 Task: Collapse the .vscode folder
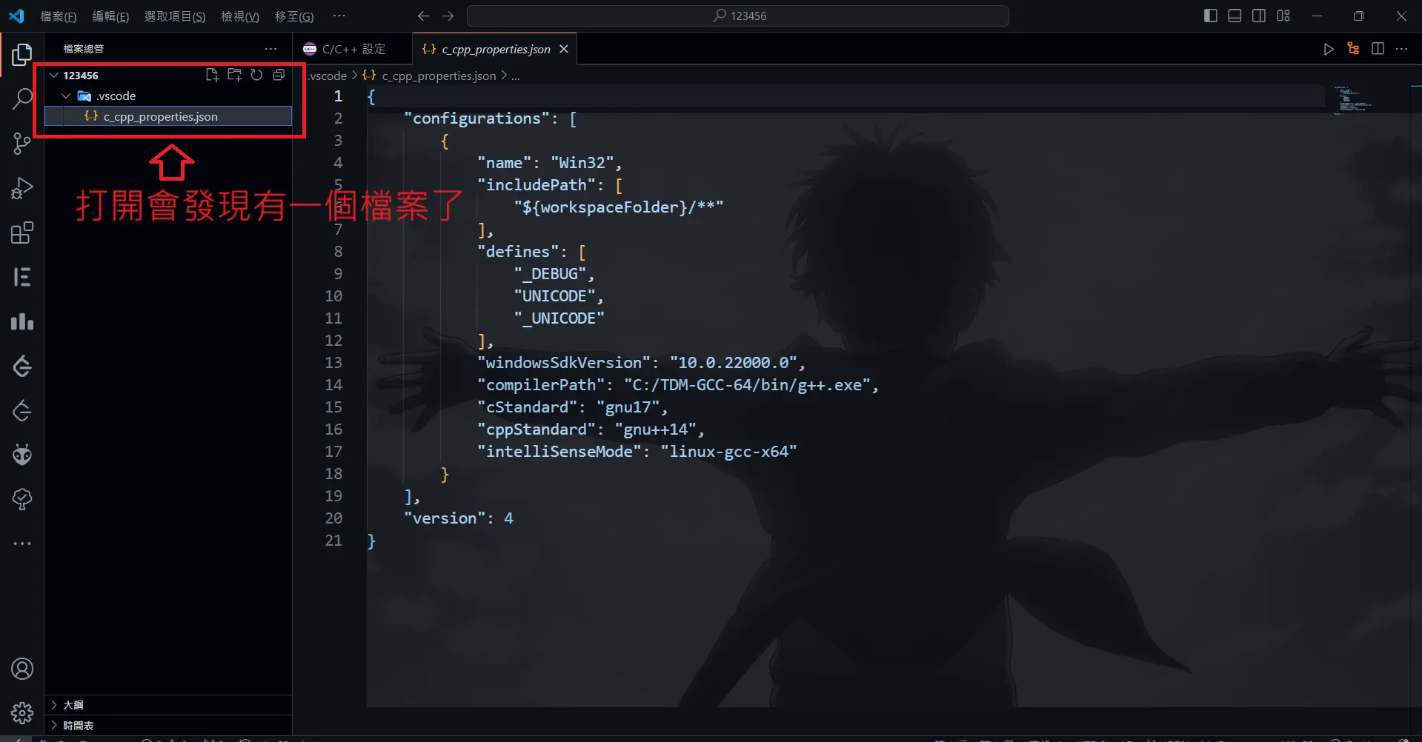point(67,96)
